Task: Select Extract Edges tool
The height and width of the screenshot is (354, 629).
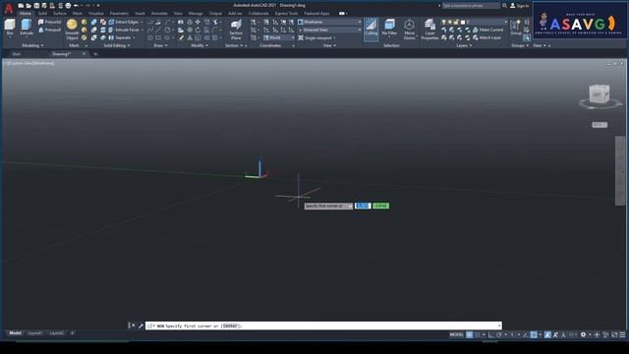Action: pos(124,22)
